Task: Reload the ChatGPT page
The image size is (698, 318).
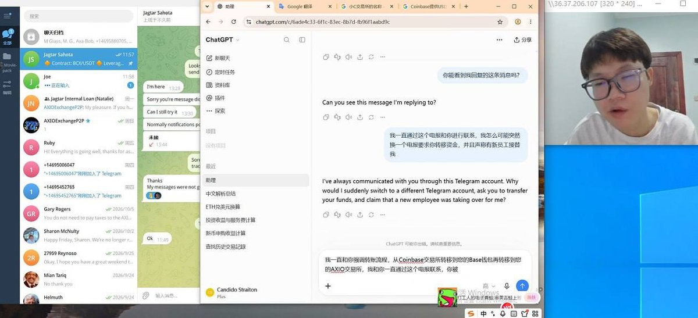Action: (x=234, y=22)
